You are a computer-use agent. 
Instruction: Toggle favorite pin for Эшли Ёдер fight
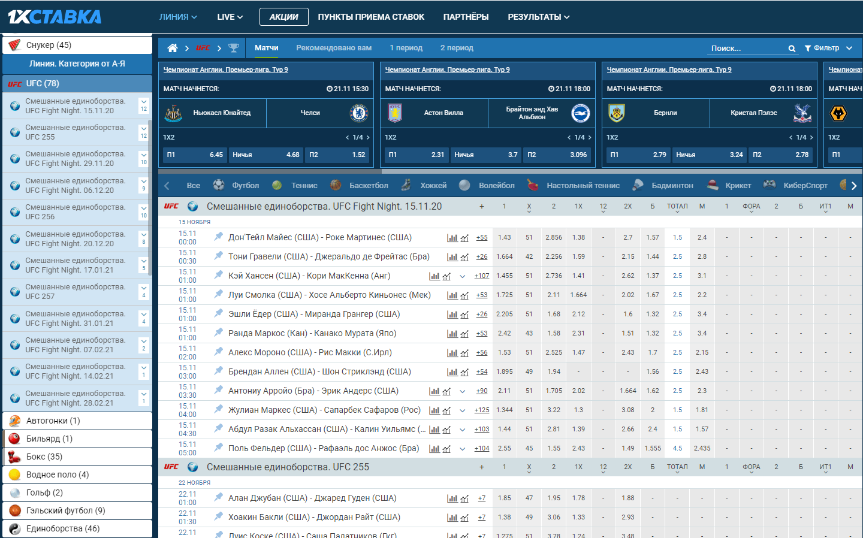219,313
